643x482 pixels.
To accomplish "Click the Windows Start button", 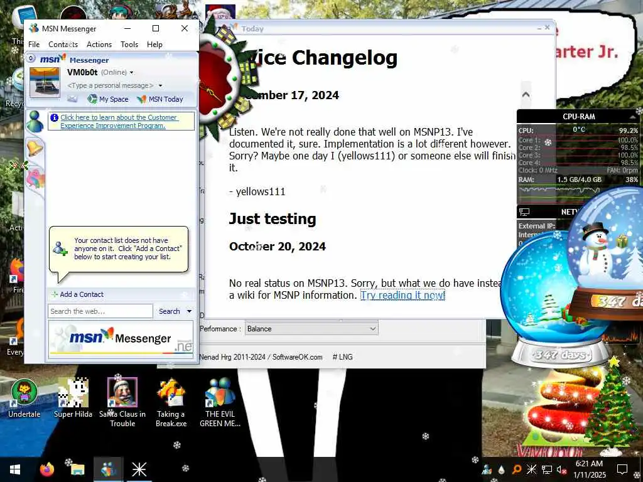I will pyautogui.click(x=15, y=469).
